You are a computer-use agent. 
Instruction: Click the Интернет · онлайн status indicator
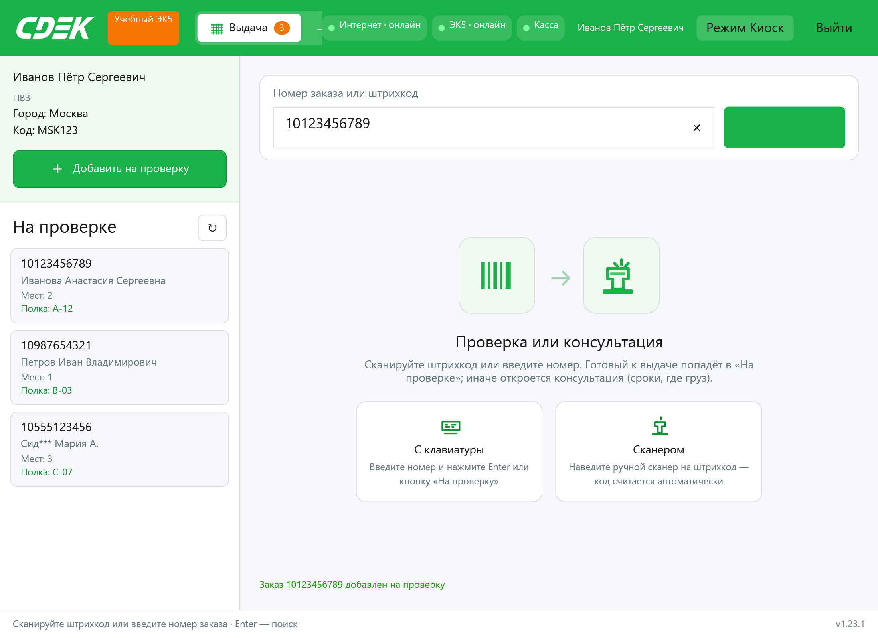coord(374,28)
